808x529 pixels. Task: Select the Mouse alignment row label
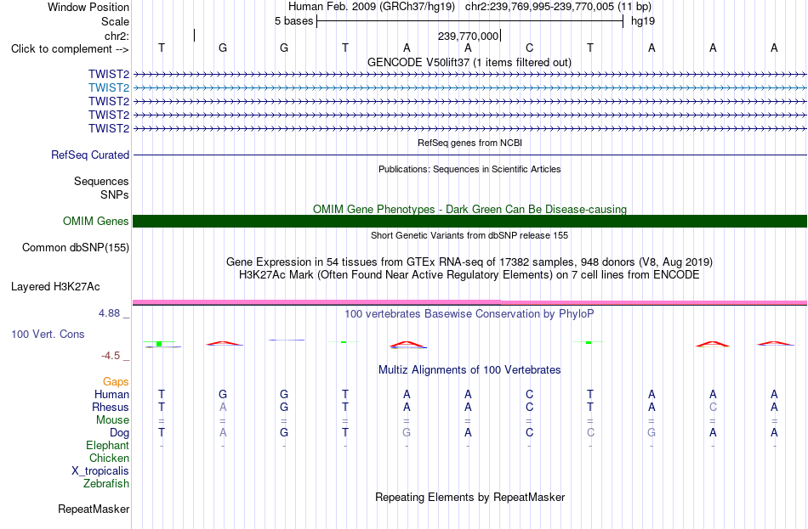pyautogui.click(x=112, y=420)
